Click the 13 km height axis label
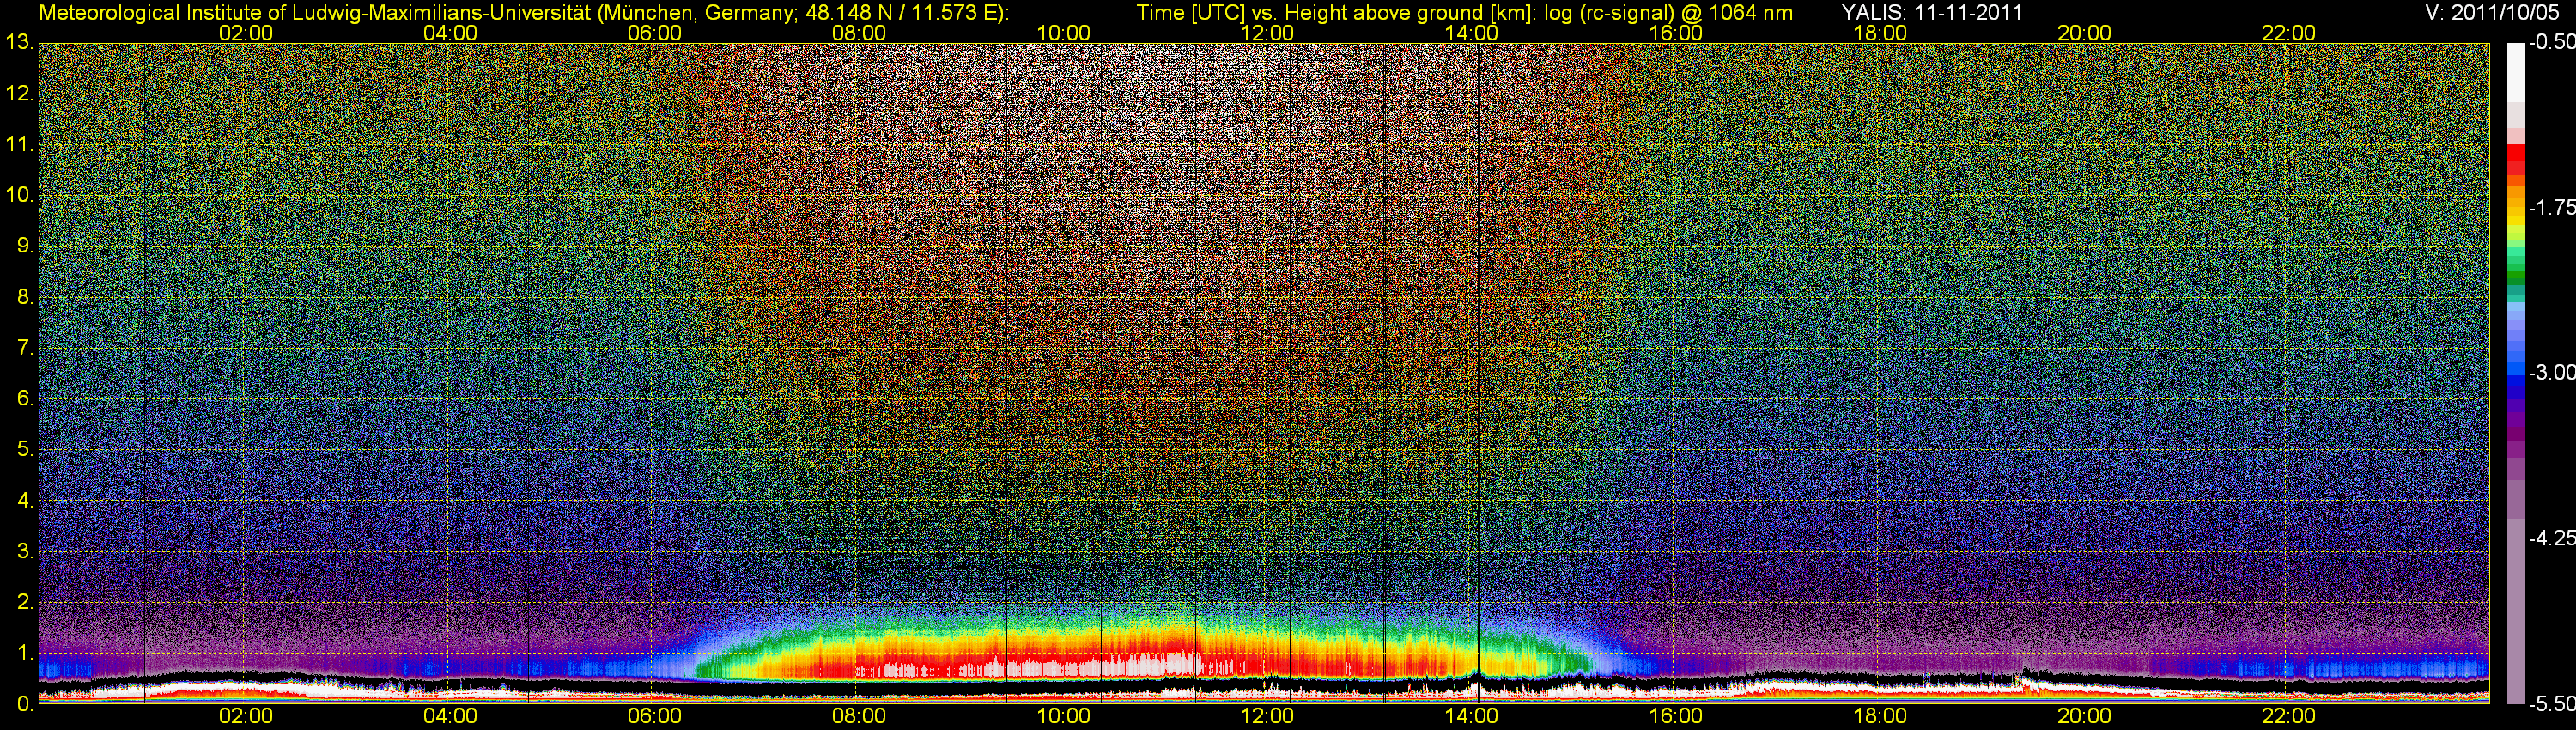 pyautogui.click(x=19, y=43)
